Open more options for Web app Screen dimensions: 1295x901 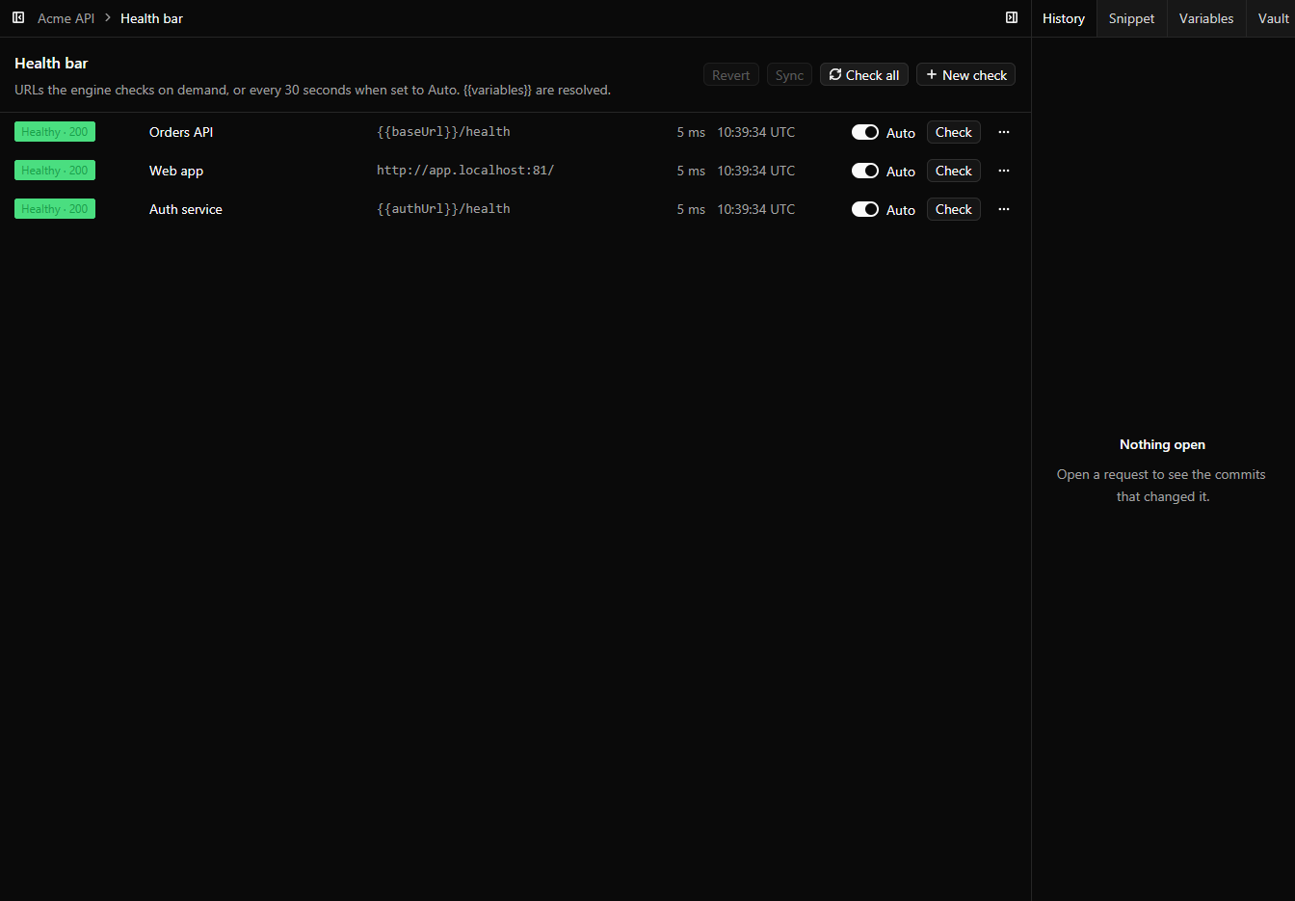coord(1004,171)
